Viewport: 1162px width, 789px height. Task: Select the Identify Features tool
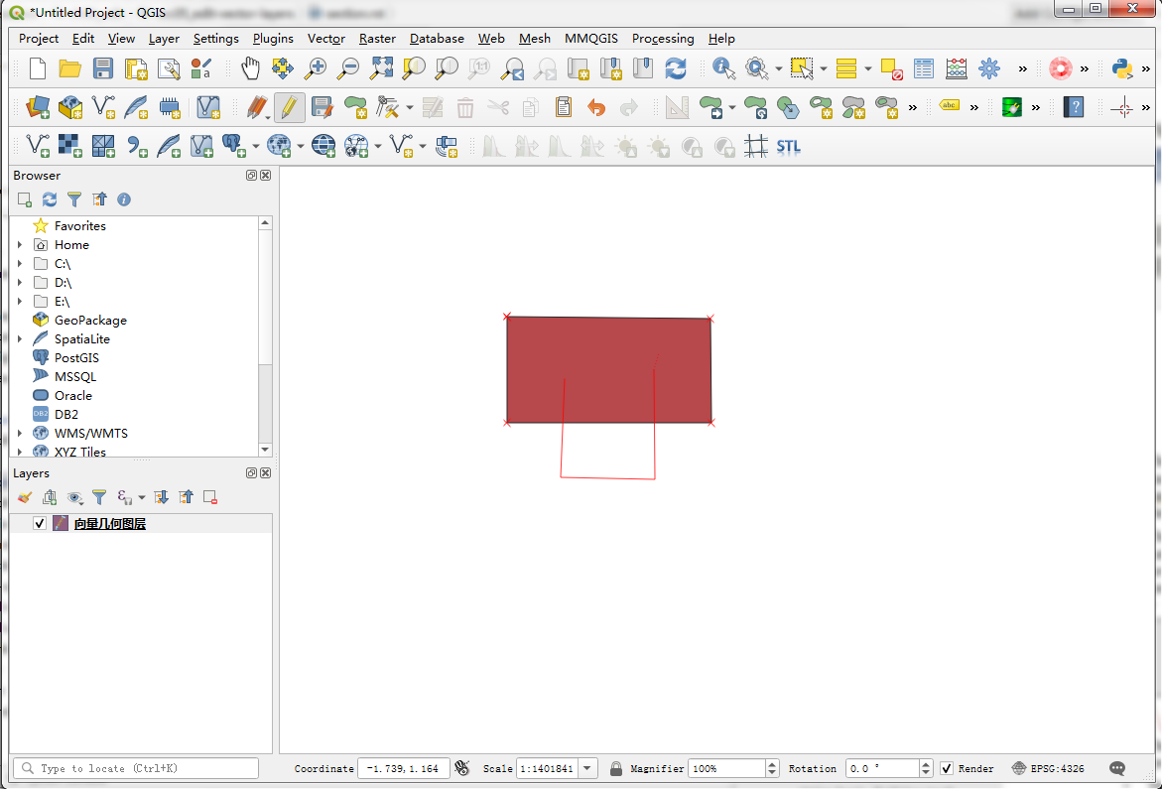tap(723, 68)
